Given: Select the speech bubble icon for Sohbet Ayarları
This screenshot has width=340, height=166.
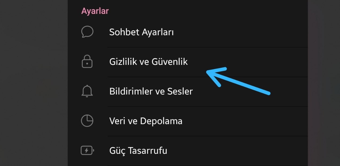Looking at the screenshot, I should [87, 31].
